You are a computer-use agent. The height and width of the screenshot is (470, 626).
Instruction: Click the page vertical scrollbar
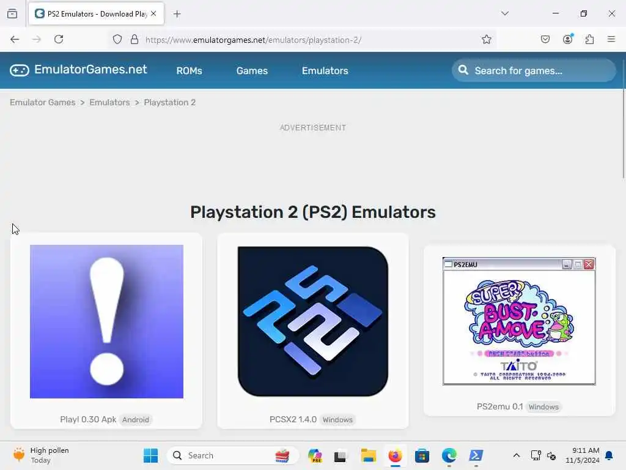click(x=623, y=118)
